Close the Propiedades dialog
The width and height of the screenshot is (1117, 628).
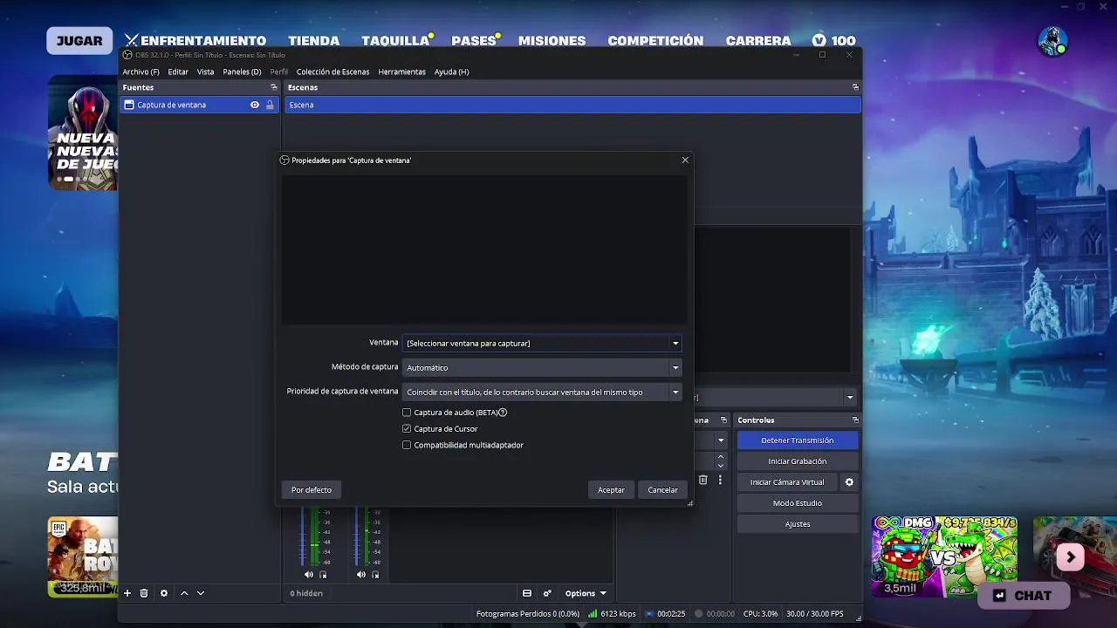click(x=685, y=160)
